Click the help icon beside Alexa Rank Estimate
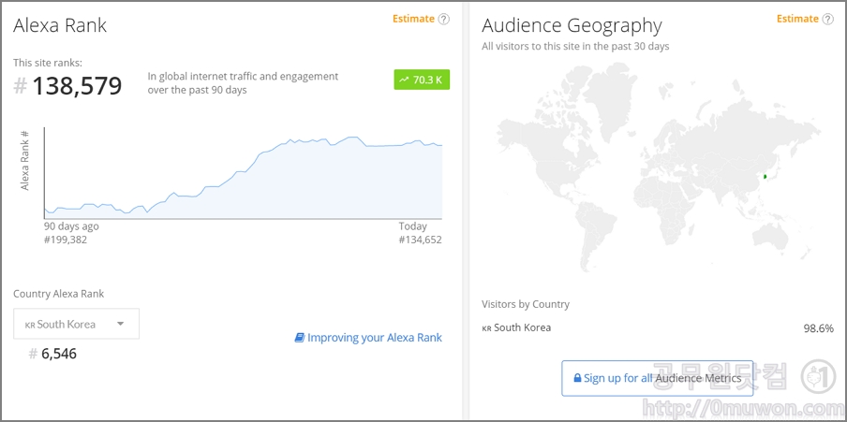 (444, 19)
